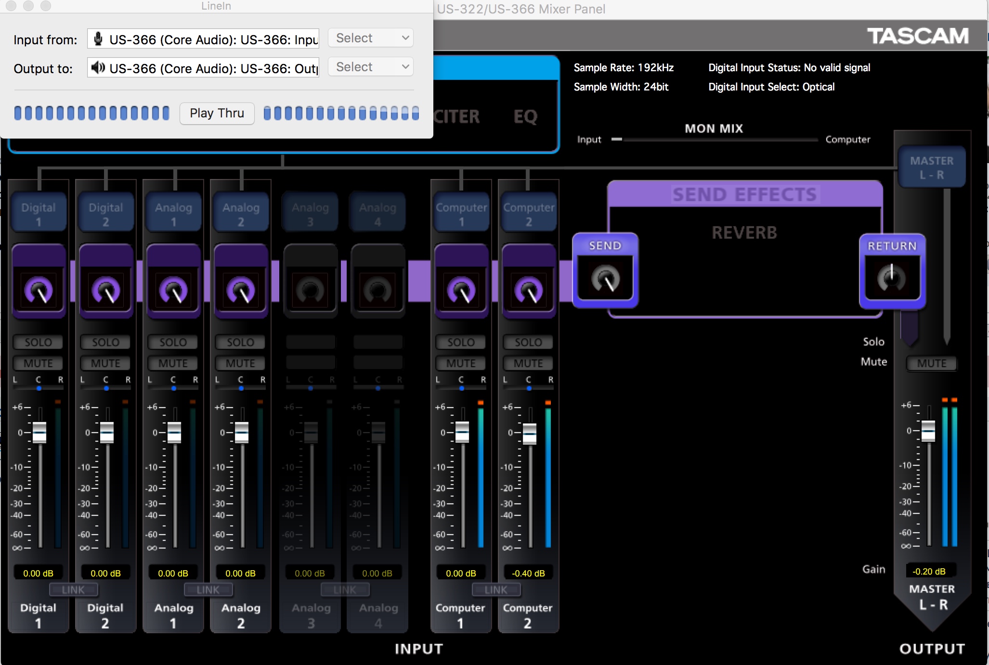Open the Input from Select dropdown

point(371,38)
